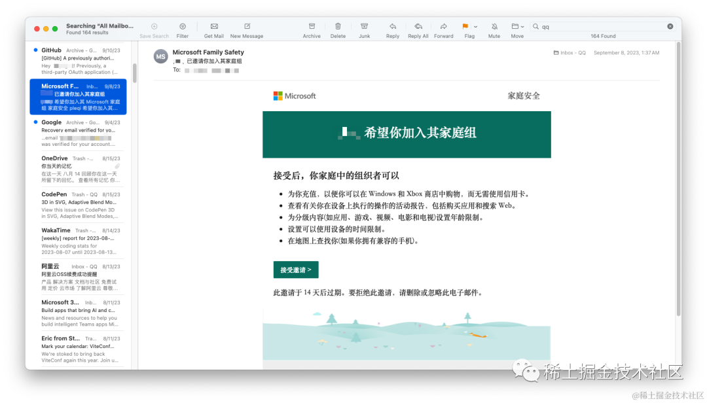Open the WakaTime weekly report email
The image size is (707, 403).
pyautogui.click(x=79, y=241)
